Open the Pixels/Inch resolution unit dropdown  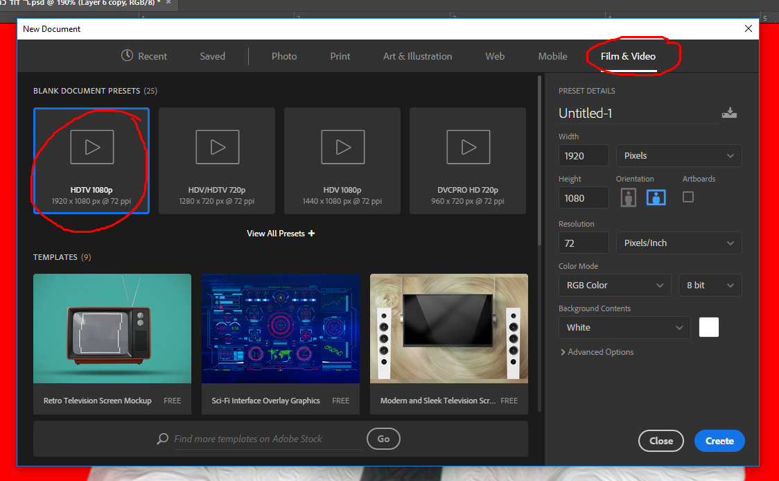click(x=679, y=243)
